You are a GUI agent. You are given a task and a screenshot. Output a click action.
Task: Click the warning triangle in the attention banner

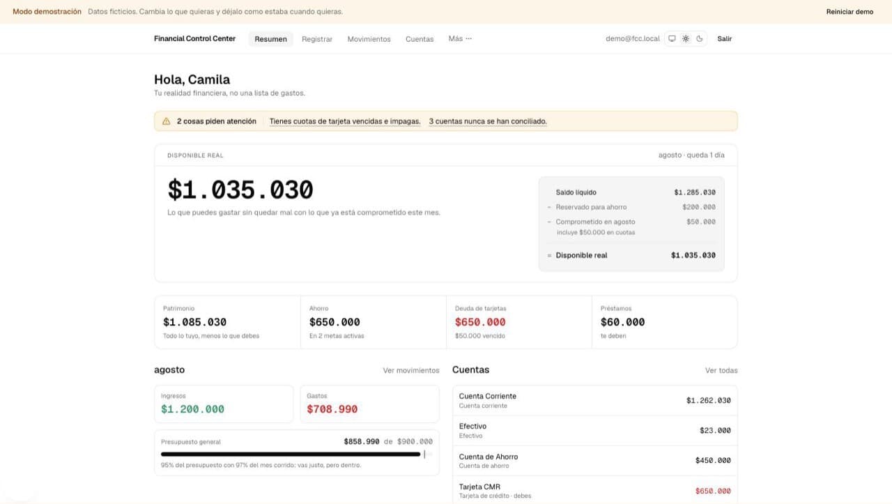point(166,121)
